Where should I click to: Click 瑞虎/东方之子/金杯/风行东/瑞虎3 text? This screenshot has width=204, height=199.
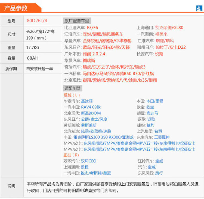coord(114,67)
